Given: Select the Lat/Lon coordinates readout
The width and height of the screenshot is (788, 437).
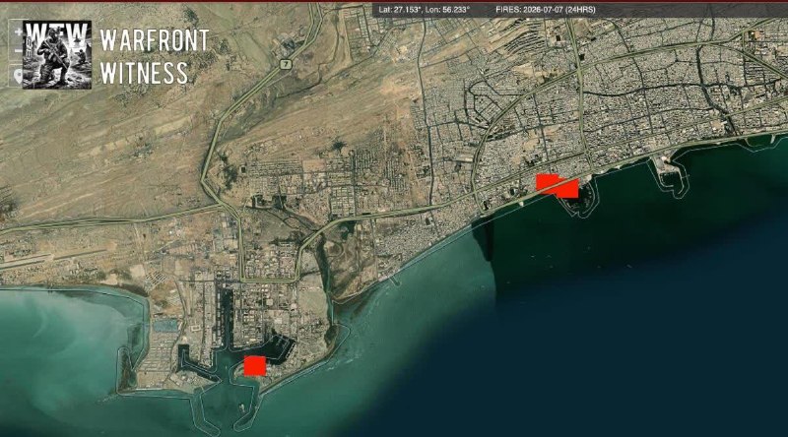Looking at the screenshot, I should coord(425,10).
